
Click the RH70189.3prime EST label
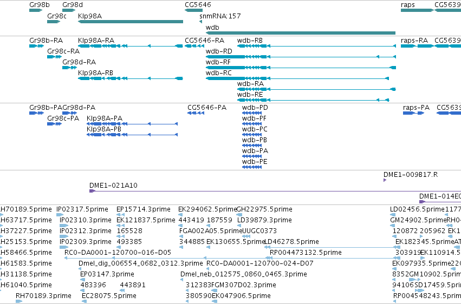point(43,296)
